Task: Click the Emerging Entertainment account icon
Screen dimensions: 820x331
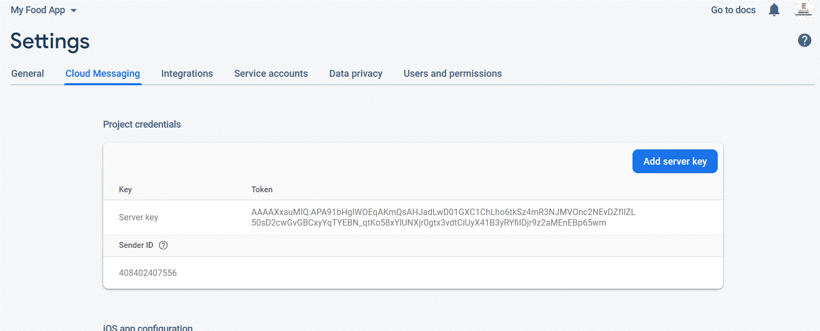Action: pos(803,10)
